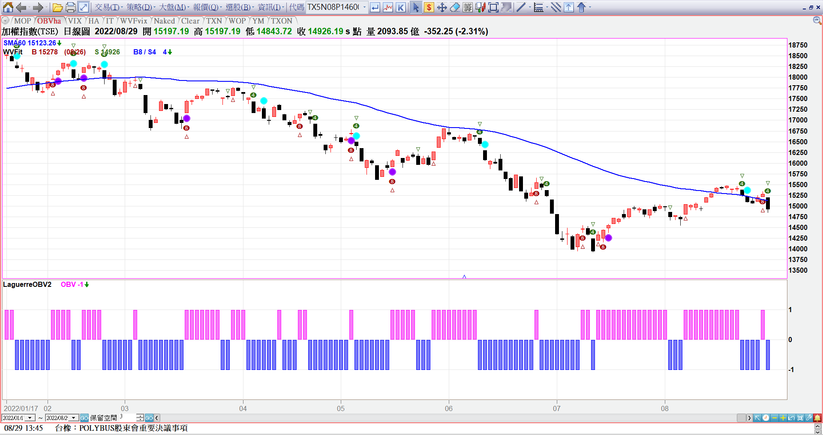
Task: Switch to the MOP tab
Action: click(23, 21)
